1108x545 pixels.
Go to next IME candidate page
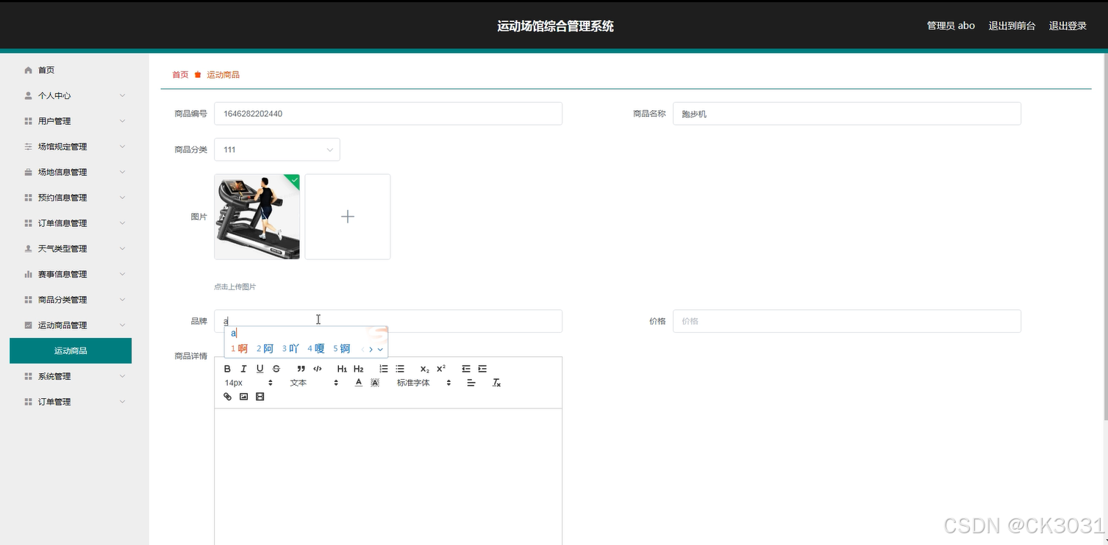coord(371,350)
